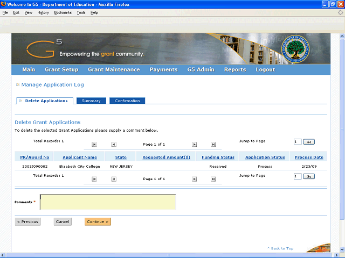This screenshot has width=345, height=258.
Task: Click the < Previous button
Action: tap(27, 221)
